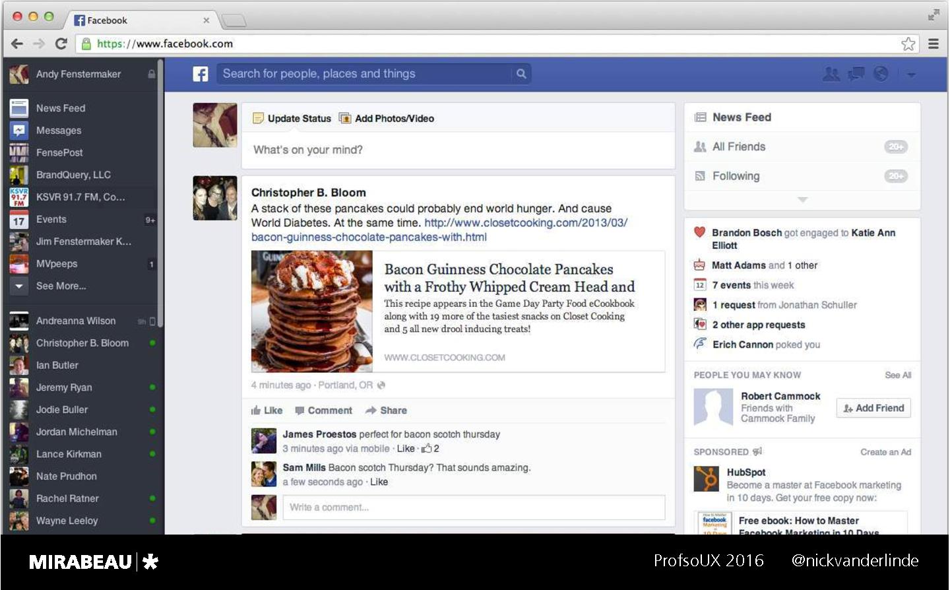The height and width of the screenshot is (590, 950).
Task: Go back with the browser back arrow
Action: (x=17, y=44)
